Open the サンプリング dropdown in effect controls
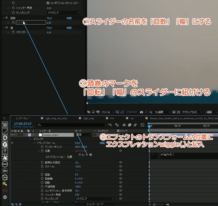Image resolution: width=218 pixels, height=206 pixels. tap(63, 13)
